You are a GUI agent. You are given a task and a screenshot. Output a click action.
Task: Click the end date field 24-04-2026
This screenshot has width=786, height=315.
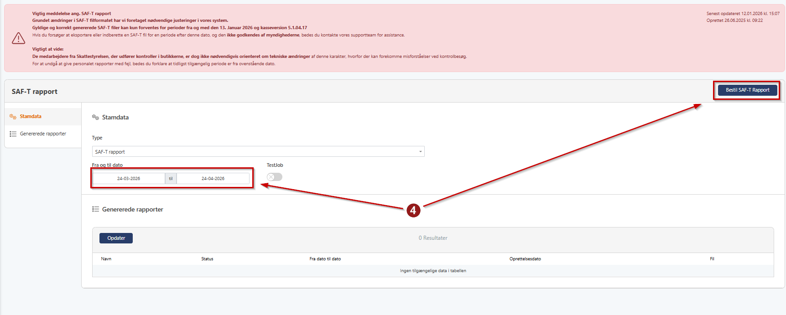[x=213, y=179]
